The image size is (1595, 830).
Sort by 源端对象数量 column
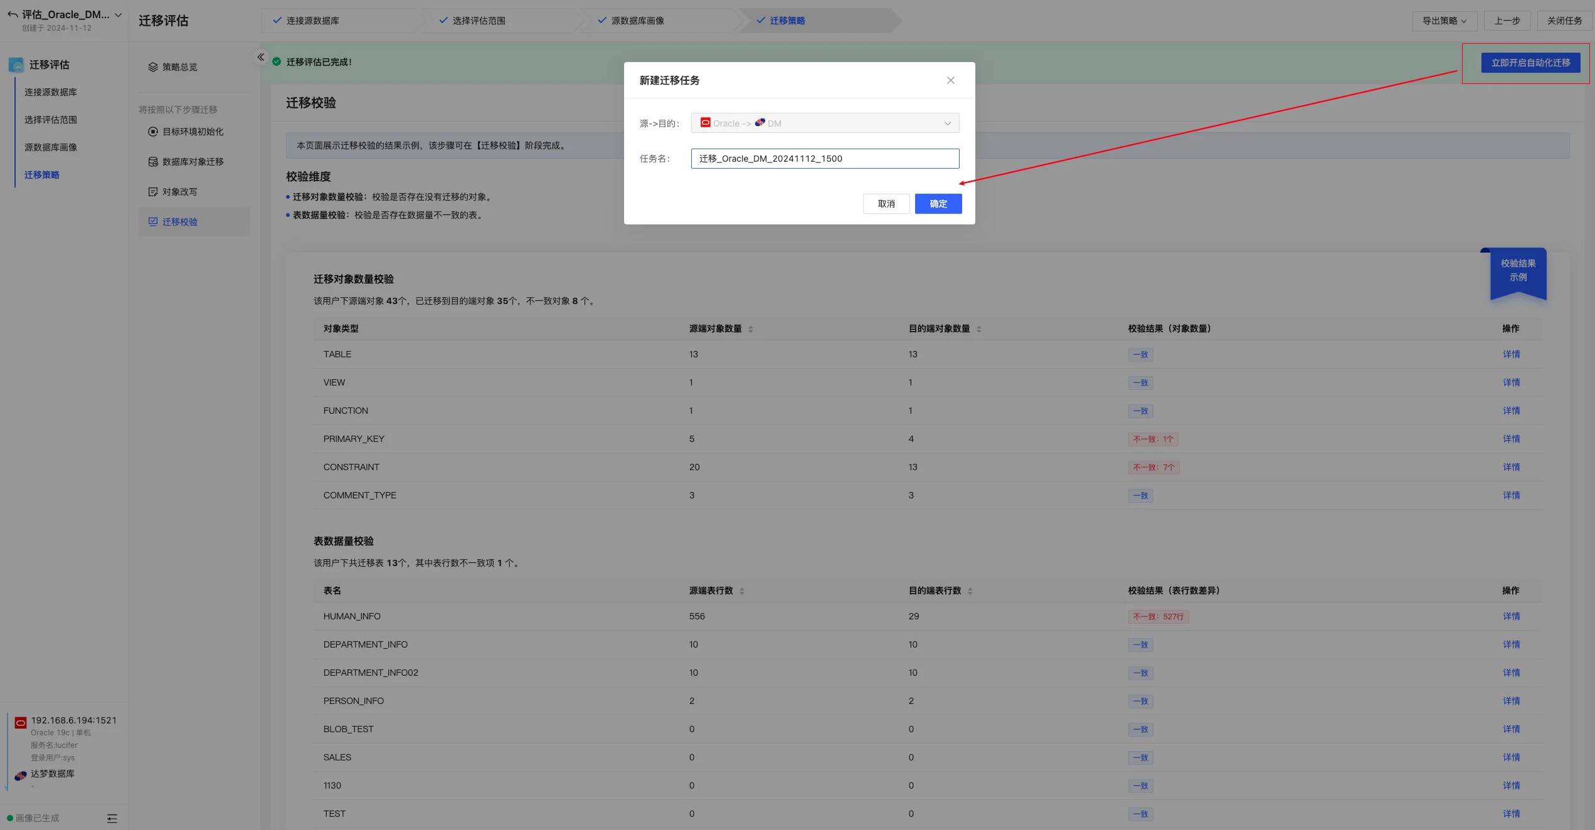(x=750, y=329)
